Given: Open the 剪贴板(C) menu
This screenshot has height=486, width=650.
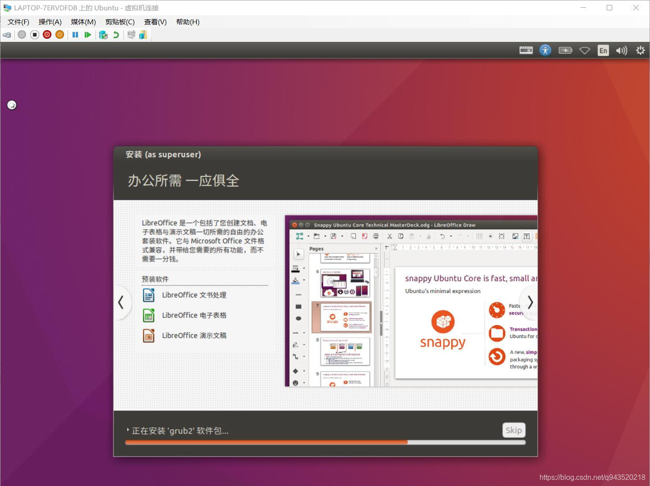Looking at the screenshot, I should [120, 22].
